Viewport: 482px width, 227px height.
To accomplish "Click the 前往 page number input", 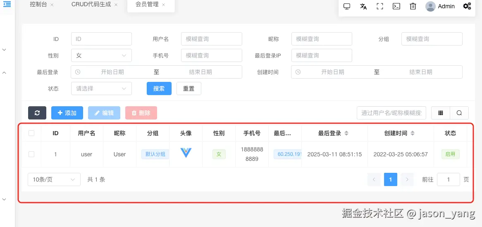I will pyautogui.click(x=449, y=179).
